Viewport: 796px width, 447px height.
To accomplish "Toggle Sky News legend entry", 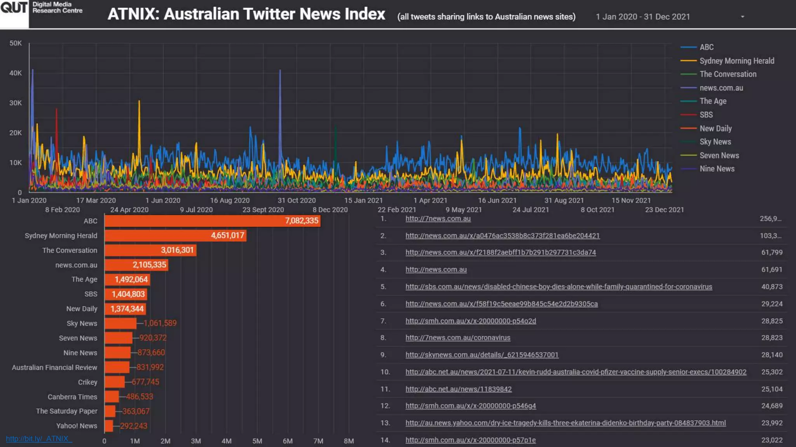I will (715, 142).
